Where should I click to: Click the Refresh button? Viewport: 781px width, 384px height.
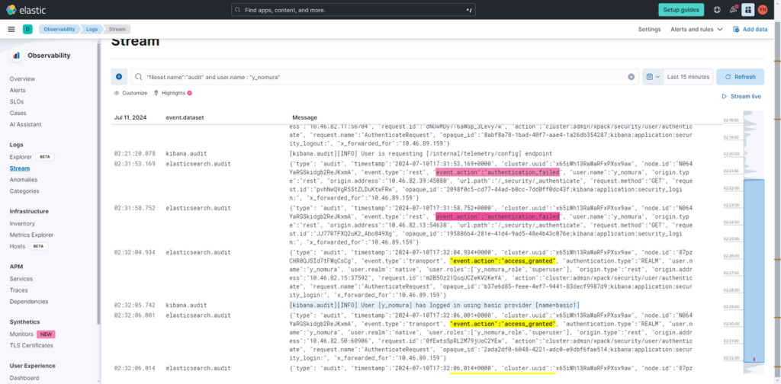[x=740, y=76]
